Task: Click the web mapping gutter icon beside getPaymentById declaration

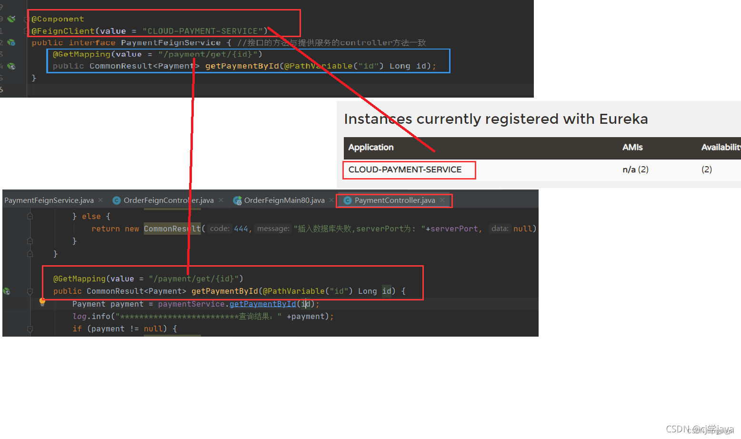Action: 11,66
